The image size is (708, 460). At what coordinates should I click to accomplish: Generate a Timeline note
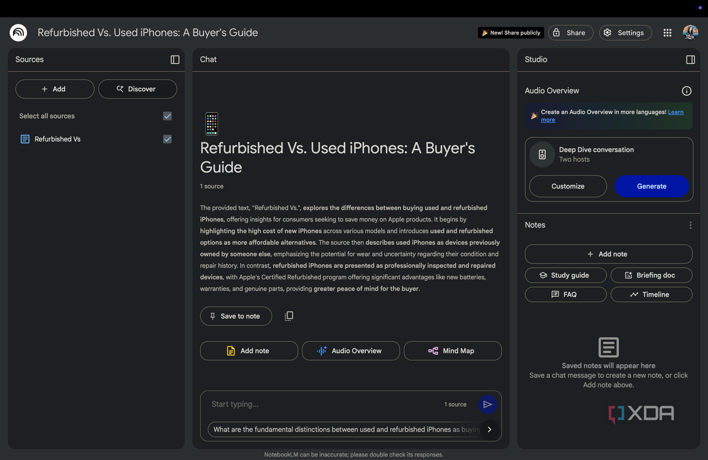pos(651,294)
